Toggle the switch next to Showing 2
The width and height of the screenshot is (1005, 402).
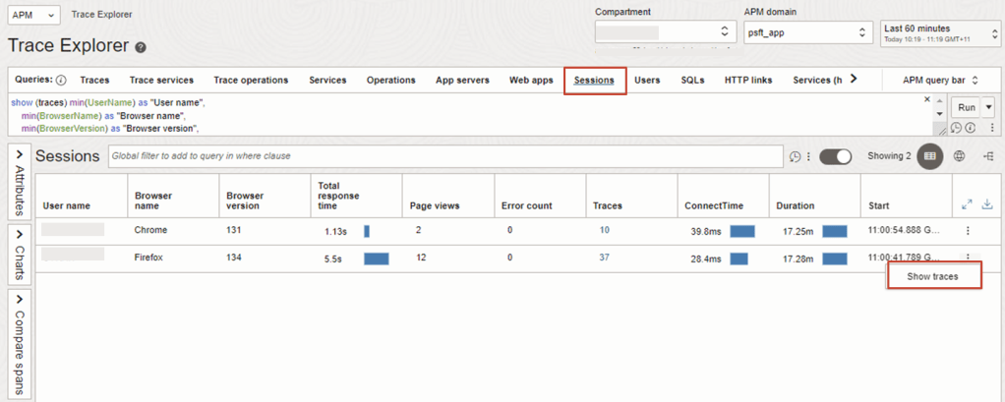835,156
